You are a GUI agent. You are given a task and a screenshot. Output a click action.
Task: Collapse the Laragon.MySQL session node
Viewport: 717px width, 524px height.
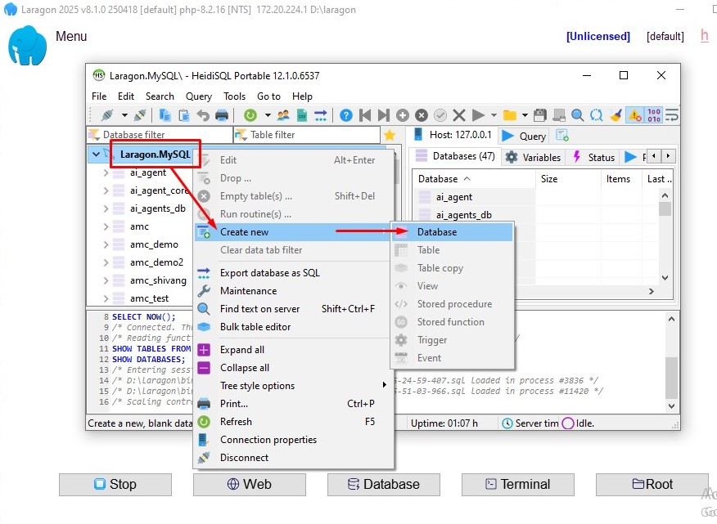pyautogui.click(x=97, y=155)
